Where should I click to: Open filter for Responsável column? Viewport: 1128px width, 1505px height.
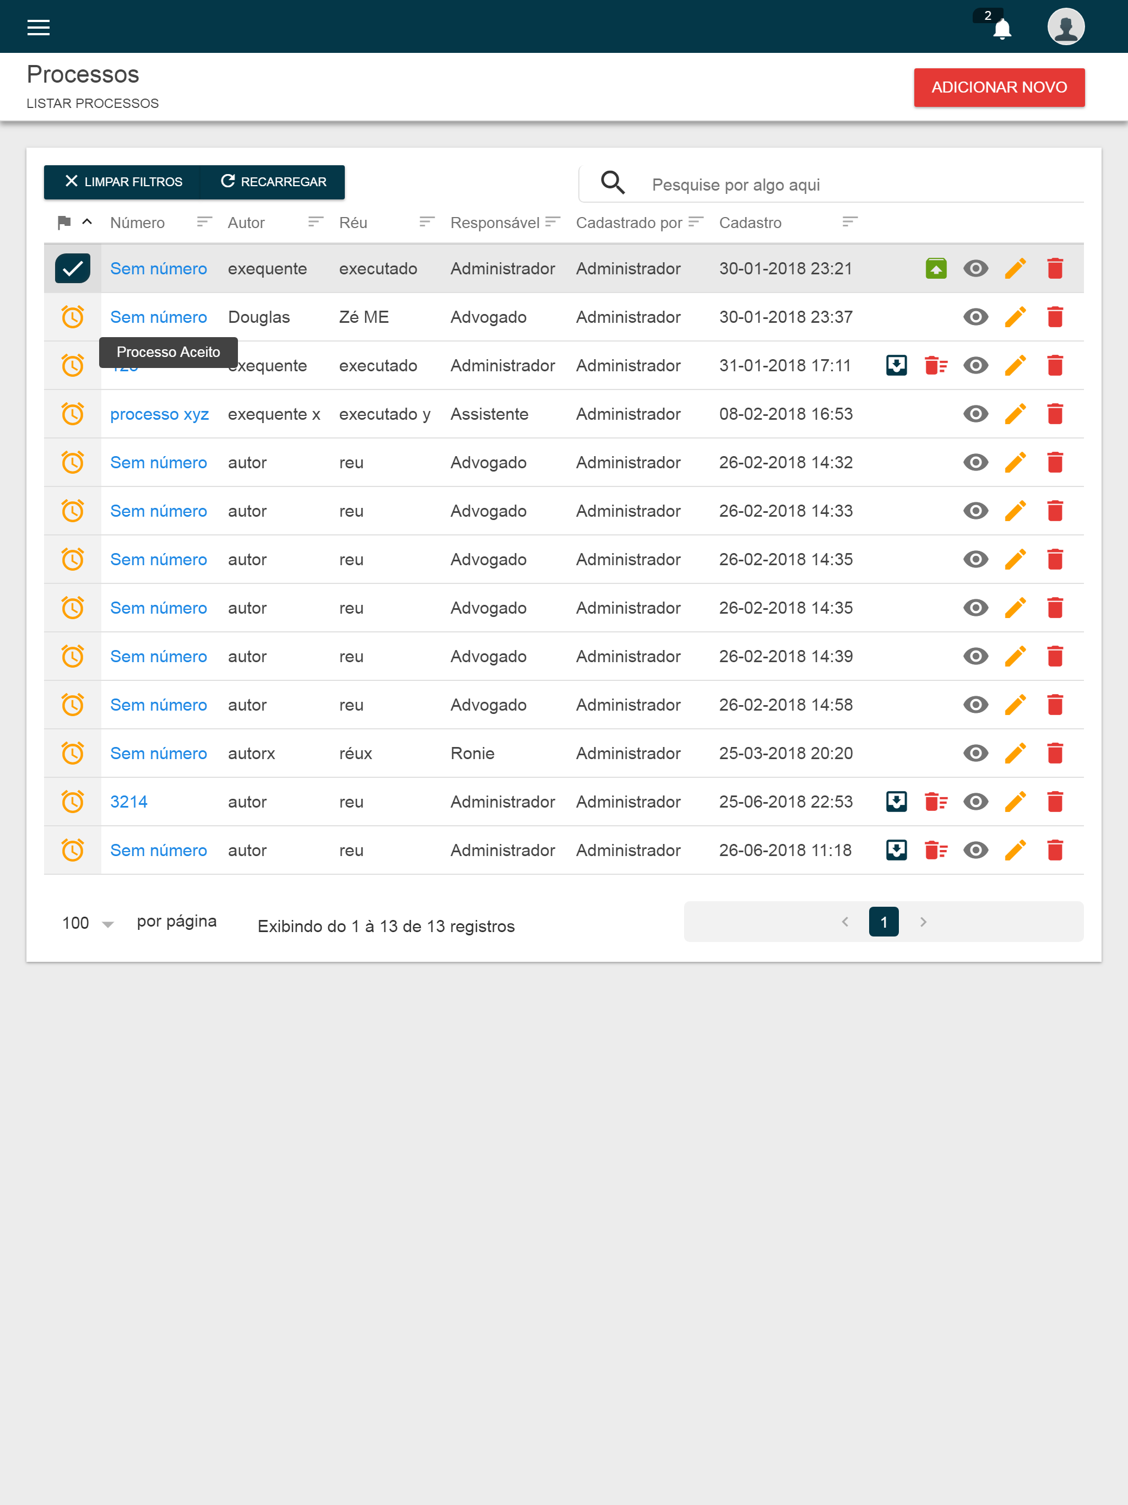(552, 222)
